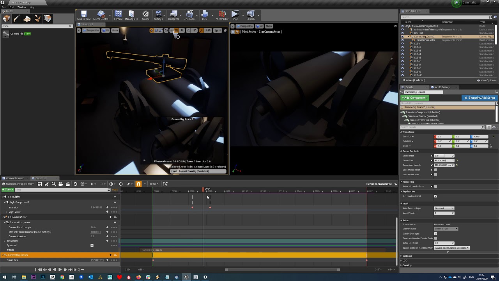Open the Cinematics toolbar icon
The width and height of the screenshot is (499, 281).
coord(189,16)
